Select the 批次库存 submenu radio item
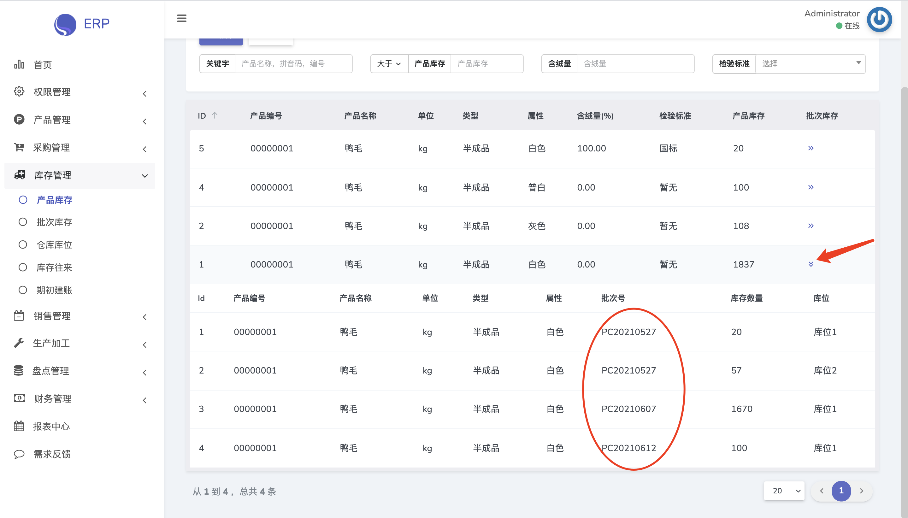This screenshot has height=518, width=908. [54, 222]
